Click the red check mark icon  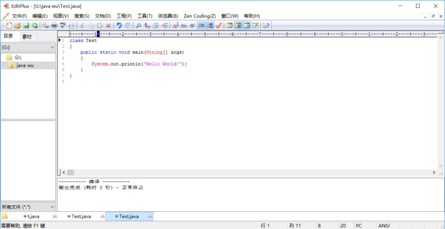pyautogui.click(x=219, y=25)
